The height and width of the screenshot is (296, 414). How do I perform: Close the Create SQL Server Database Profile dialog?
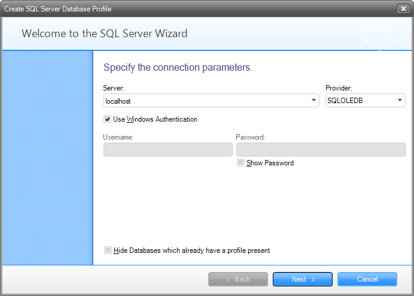click(403, 9)
